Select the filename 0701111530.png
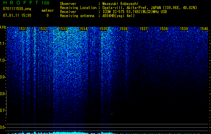 tap(17, 9)
